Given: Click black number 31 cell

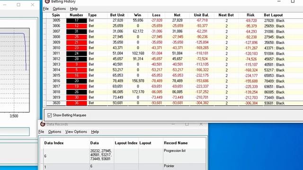Looking at the screenshot, I should [x=77, y=32].
